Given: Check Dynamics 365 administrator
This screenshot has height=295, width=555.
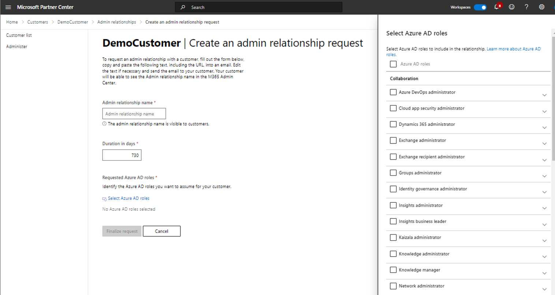Looking at the screenshot, I should [x=393, y=124].
